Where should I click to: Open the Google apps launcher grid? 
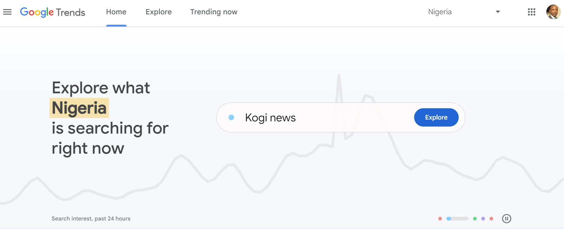click(x=532, y=12)
